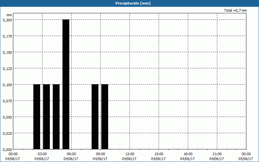Image resolution: width=259 pixels, height=162 pixels.
Task: Click the 06:00 time axis label
Action: (71, 154)
